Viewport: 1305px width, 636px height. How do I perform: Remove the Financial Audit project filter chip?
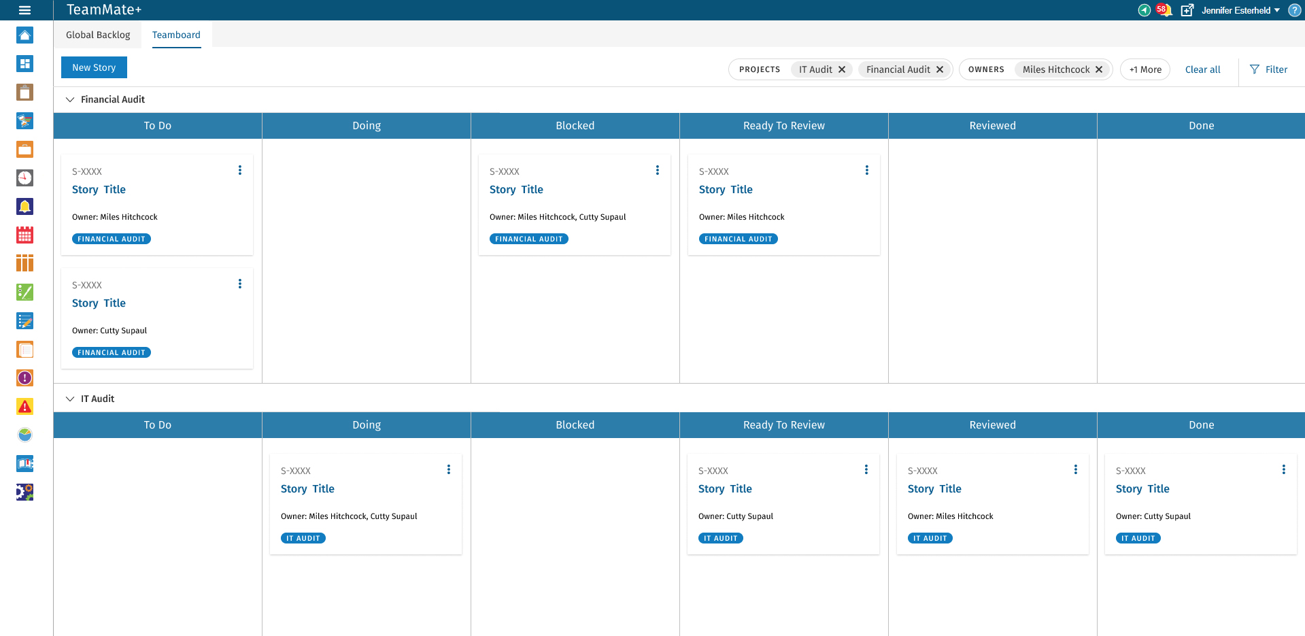click(x=940, y=69)
